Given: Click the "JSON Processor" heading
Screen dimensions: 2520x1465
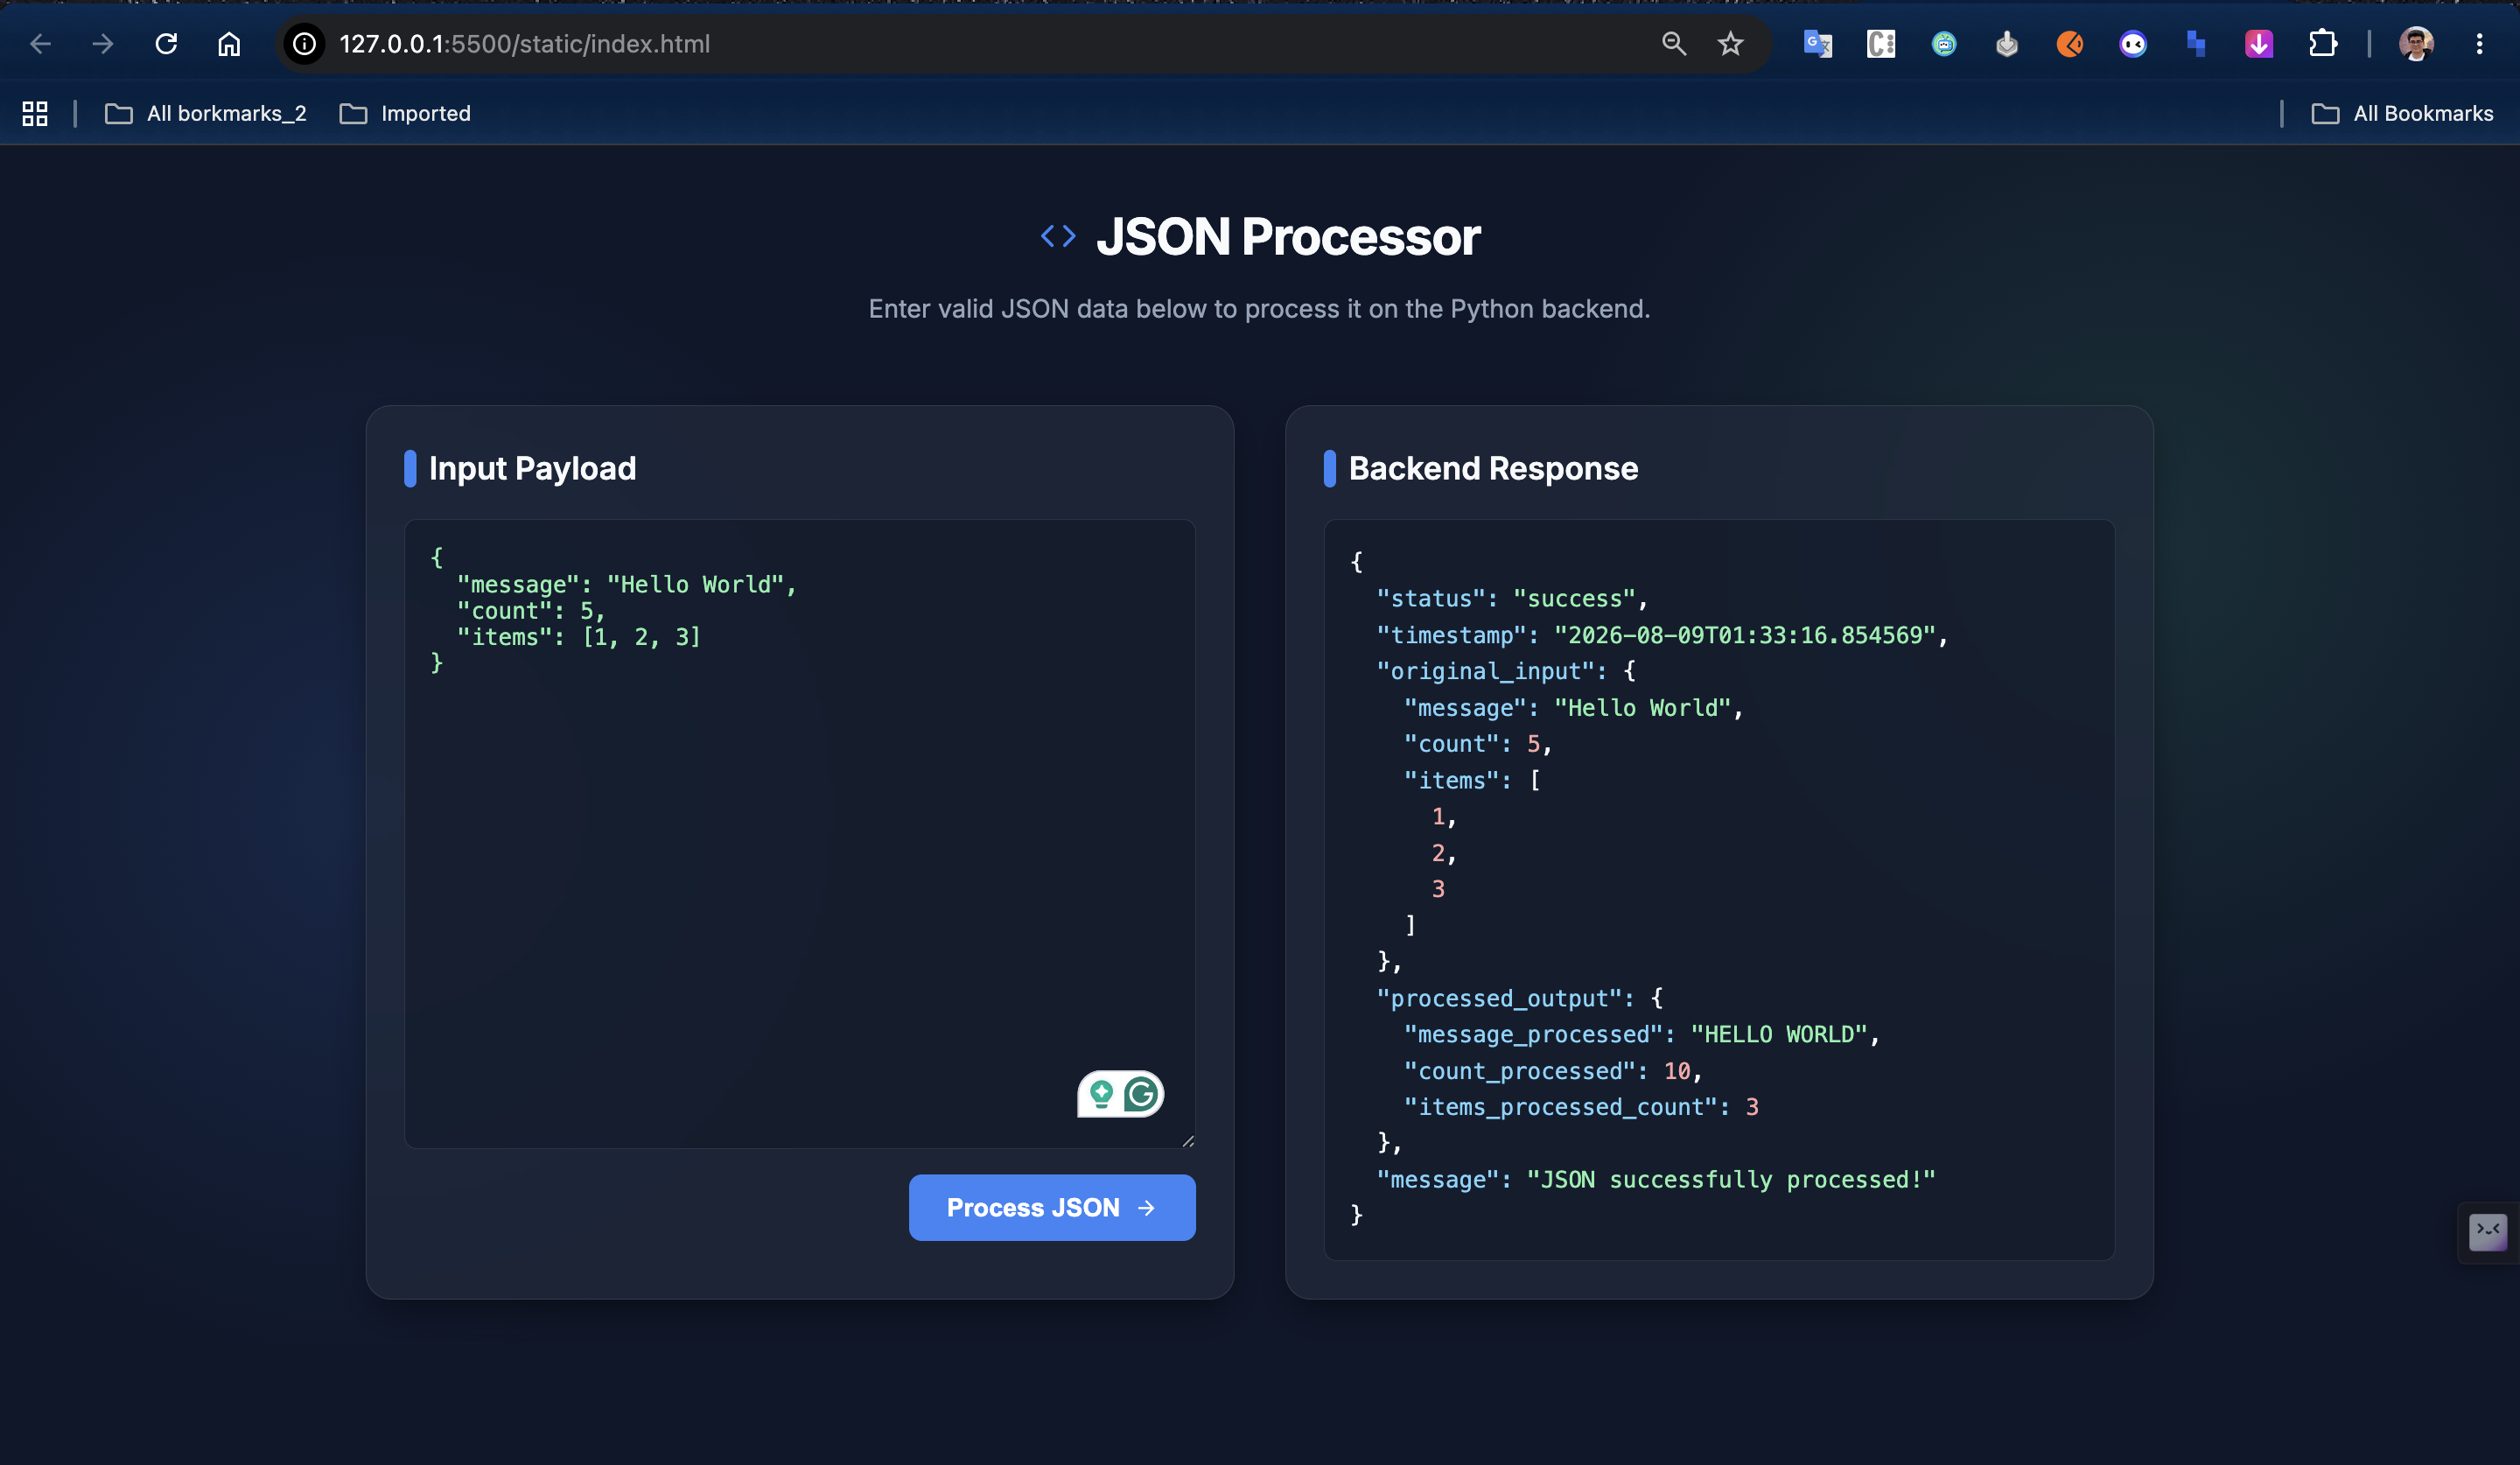Looking at the screenshot, I should pyautogui.click(x=1288, y=237).
